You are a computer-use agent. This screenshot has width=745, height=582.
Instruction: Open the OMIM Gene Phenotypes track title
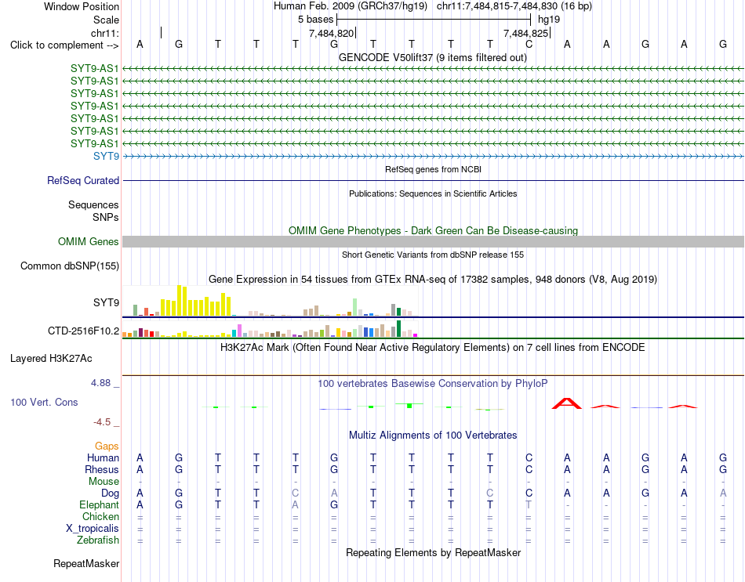pyautogui.click(x=434, y=231)
